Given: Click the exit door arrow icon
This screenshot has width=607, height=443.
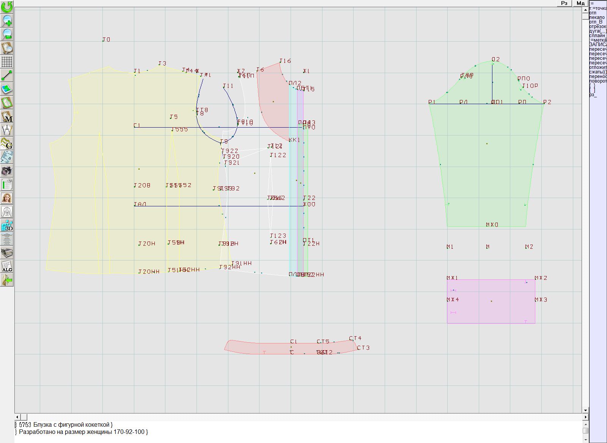Looking at the screenshot, I should click(x=7, y=280).
